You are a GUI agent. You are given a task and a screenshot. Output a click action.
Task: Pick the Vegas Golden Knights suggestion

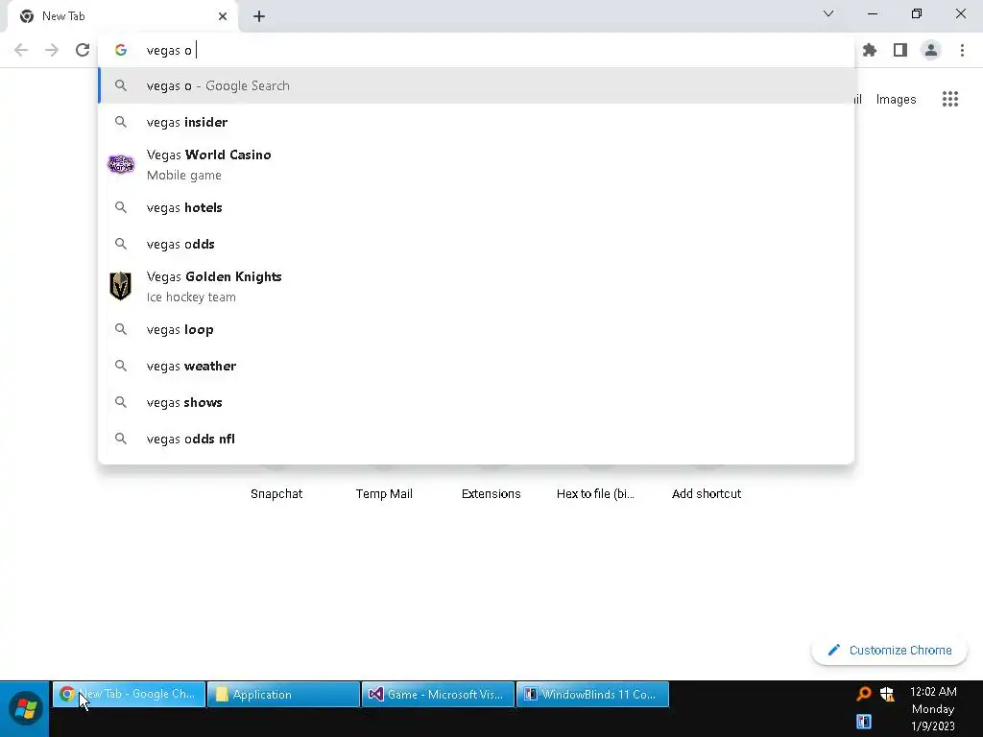click(x=476, y=286)
